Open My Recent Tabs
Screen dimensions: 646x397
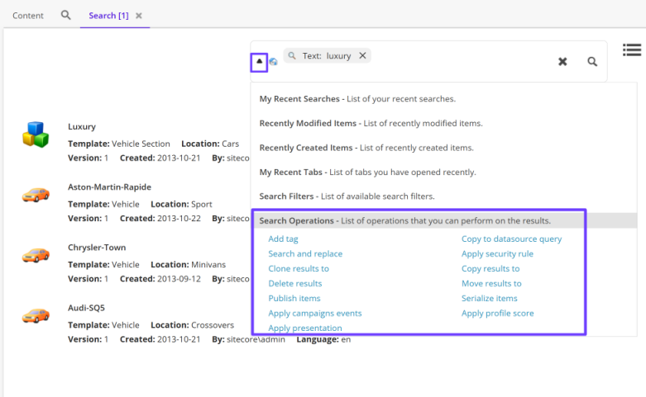[x=367, y=173]
